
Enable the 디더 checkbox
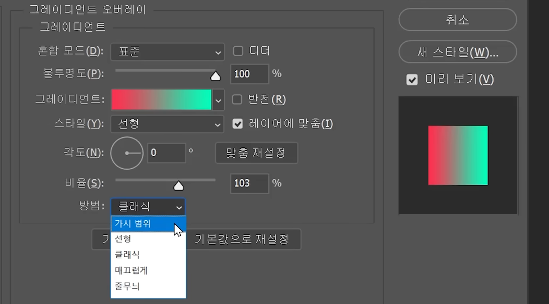(238, 51)
